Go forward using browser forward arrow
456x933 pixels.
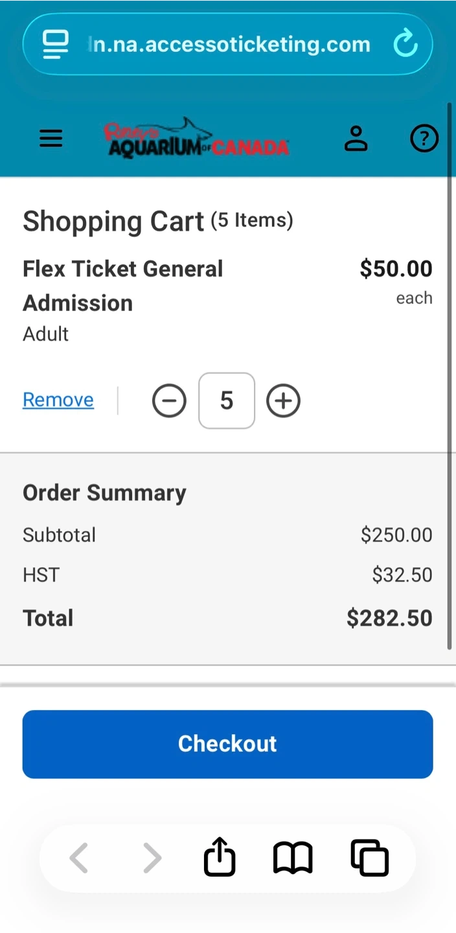(x=152, y=858)
